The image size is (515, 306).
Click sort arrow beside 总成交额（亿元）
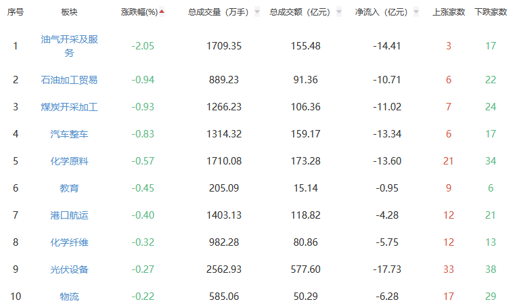337,12
